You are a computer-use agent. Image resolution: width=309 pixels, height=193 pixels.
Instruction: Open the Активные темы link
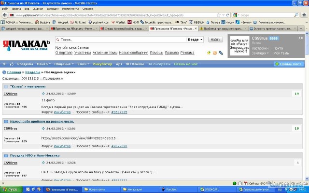(105, 53)
